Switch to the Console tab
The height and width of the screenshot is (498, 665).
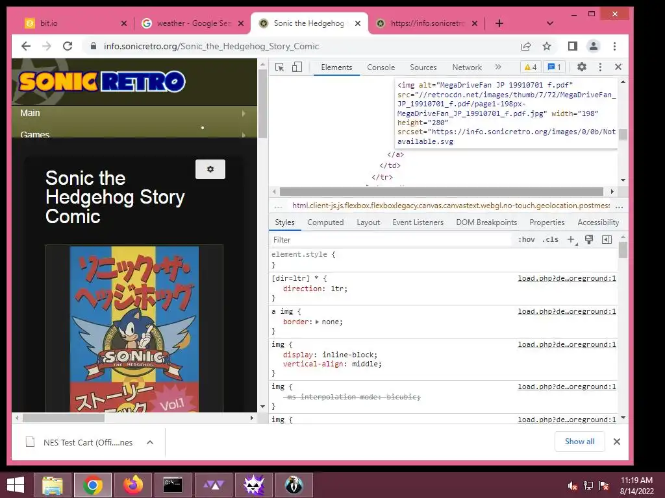381,67
